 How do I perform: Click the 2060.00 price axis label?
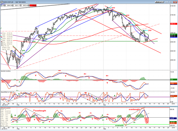[173, 33]
